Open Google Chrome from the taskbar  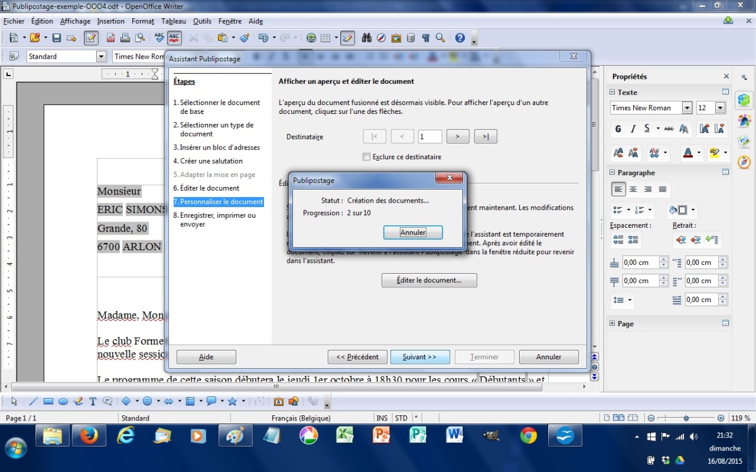(529, 435)
